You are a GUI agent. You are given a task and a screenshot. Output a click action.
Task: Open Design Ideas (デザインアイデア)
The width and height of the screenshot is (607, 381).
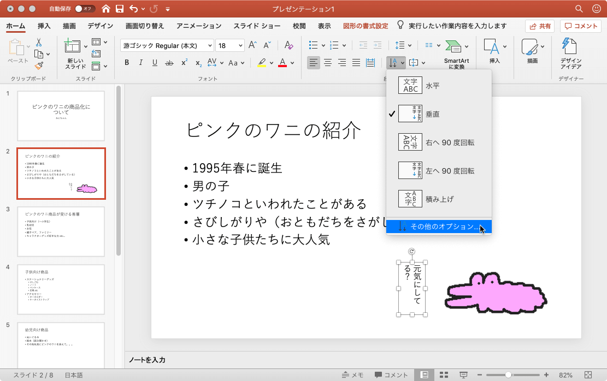[570, 53]
